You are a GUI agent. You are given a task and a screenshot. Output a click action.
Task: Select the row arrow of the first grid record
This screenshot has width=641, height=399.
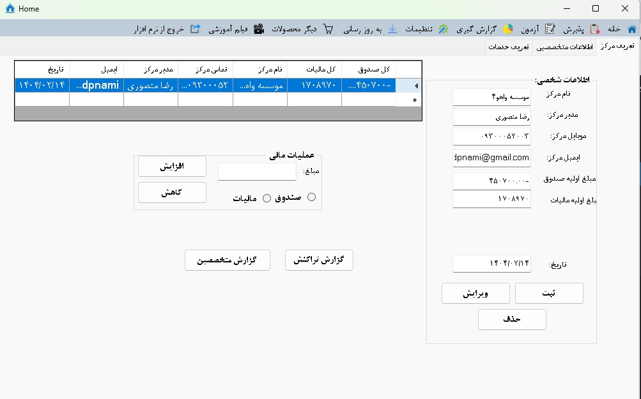[416, 86]
